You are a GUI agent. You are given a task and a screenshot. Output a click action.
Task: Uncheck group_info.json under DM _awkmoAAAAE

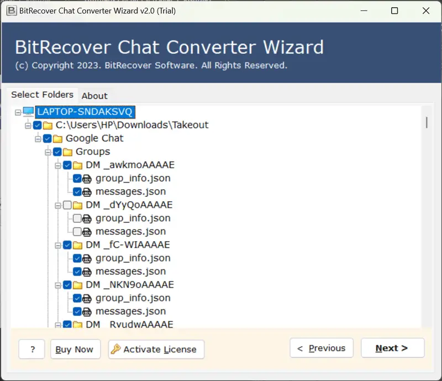pos(77,179)
